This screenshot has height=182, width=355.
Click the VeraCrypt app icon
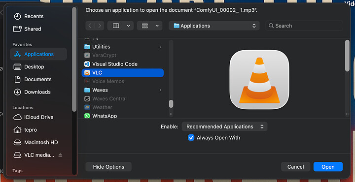click(87, 55)
